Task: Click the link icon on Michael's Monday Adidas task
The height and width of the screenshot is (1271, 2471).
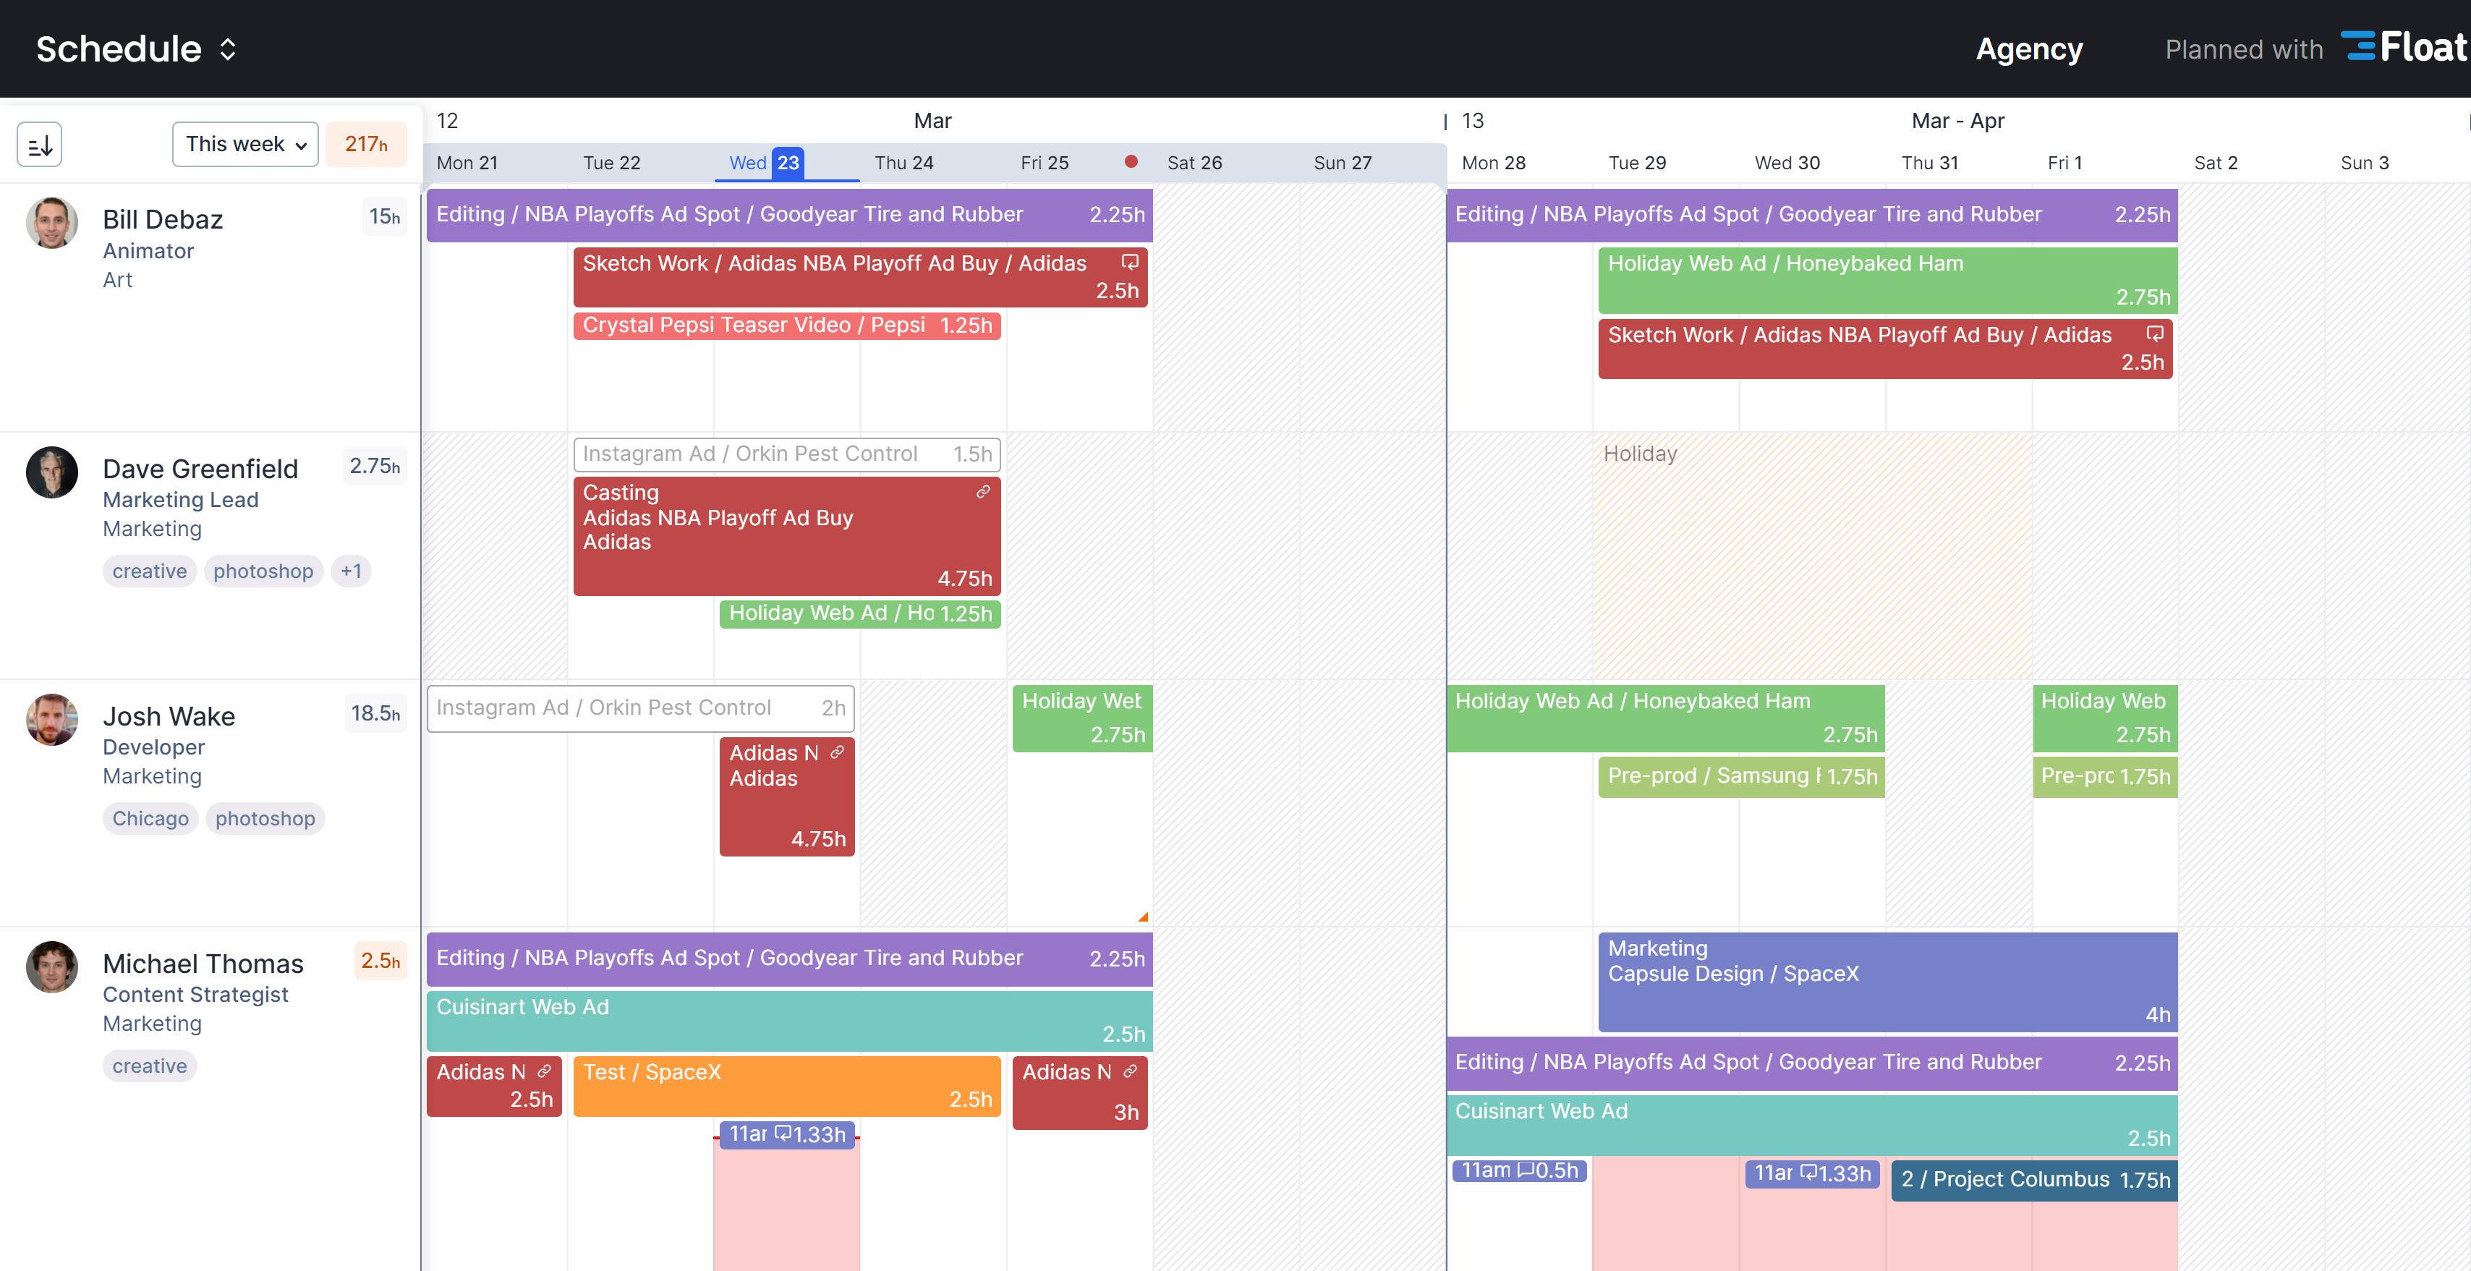Action: (544, 1071)
